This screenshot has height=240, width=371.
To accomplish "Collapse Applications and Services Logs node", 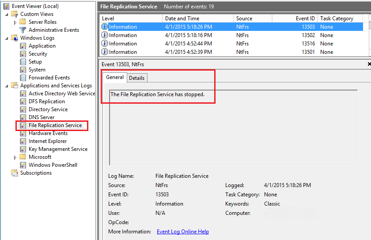I will click(x=7, y=86).
